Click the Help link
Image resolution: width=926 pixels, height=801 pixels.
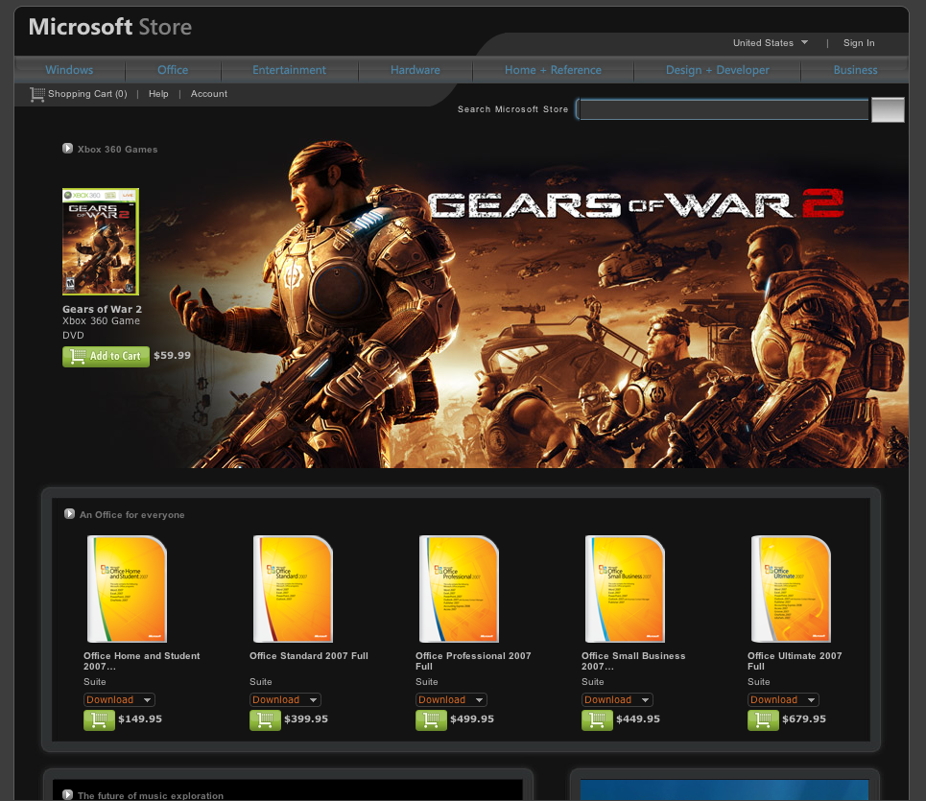pyautogui.click(x=158, y=94)
